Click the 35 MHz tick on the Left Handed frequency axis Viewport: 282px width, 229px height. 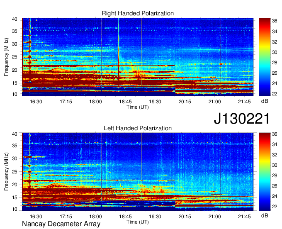pos(15,146)
